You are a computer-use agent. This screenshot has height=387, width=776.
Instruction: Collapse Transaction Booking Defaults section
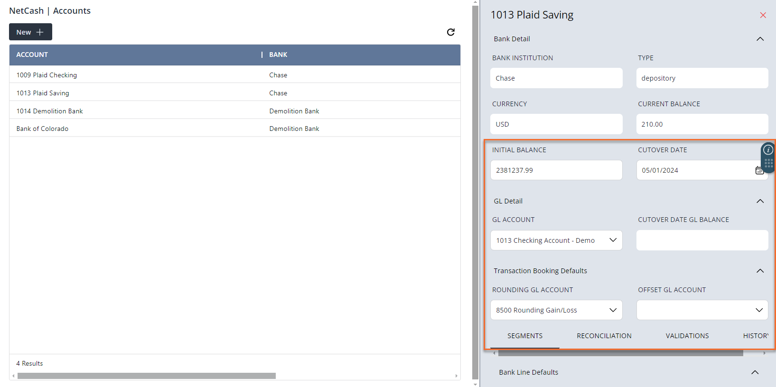[759, 271]
